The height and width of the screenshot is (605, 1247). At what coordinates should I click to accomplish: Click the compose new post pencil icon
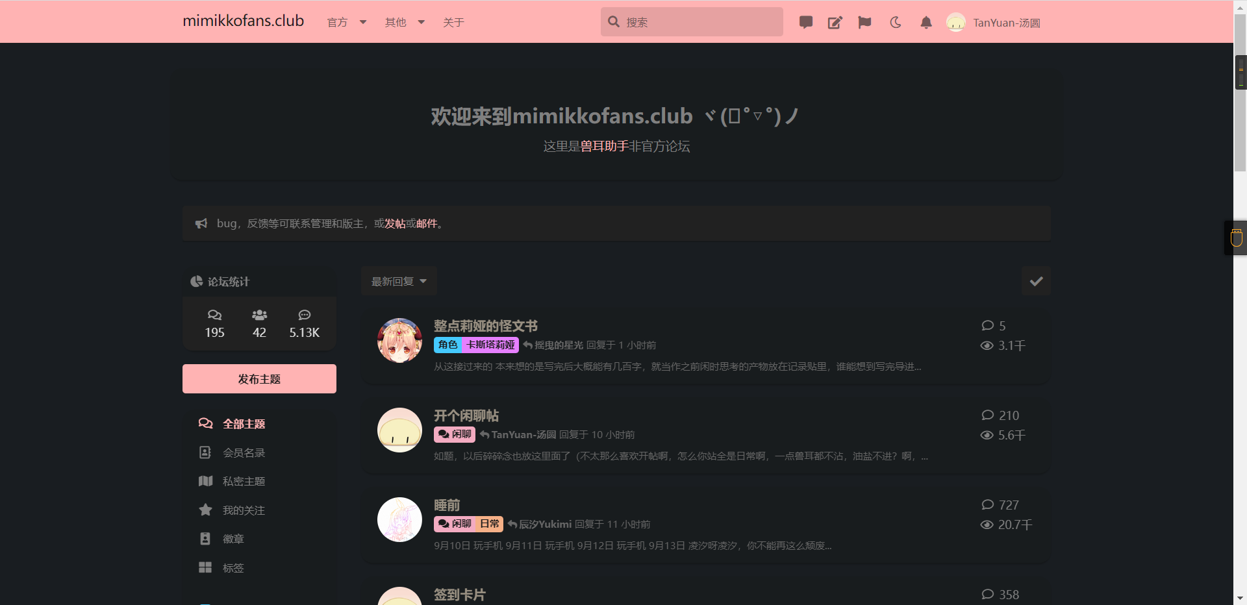[835, 23]
